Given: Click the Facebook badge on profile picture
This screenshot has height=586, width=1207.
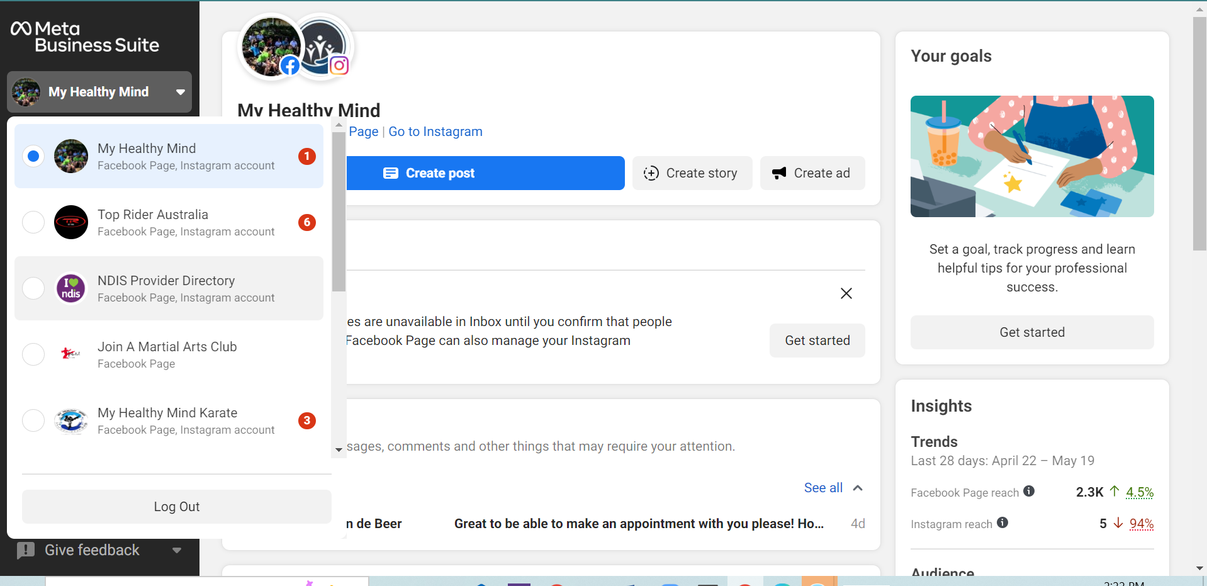Looking at the screenshot, I should pos(290,65).
